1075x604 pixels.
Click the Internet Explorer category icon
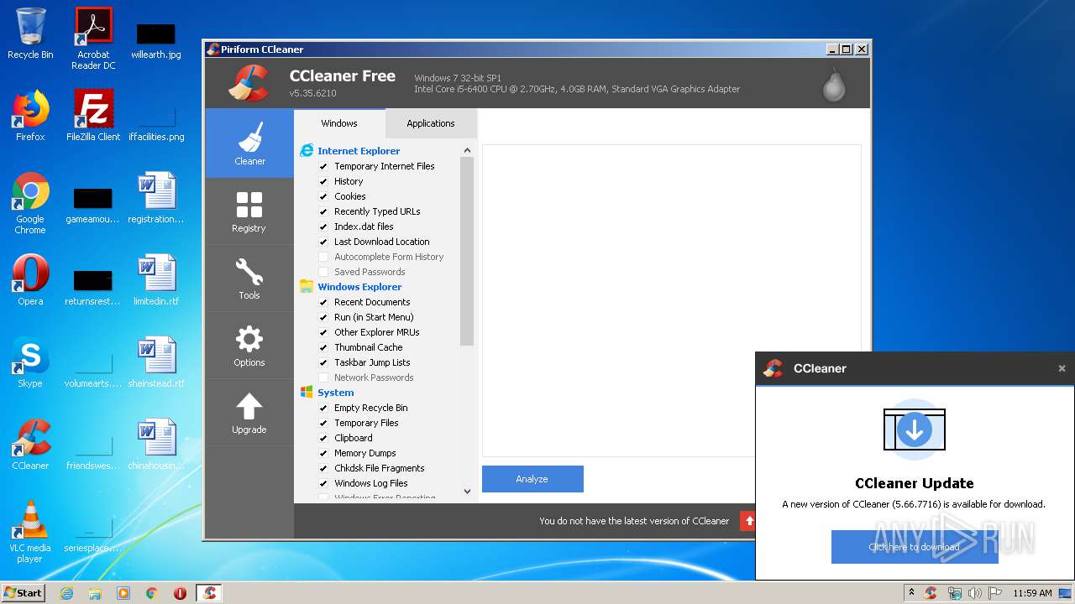[x=307, y=151]
